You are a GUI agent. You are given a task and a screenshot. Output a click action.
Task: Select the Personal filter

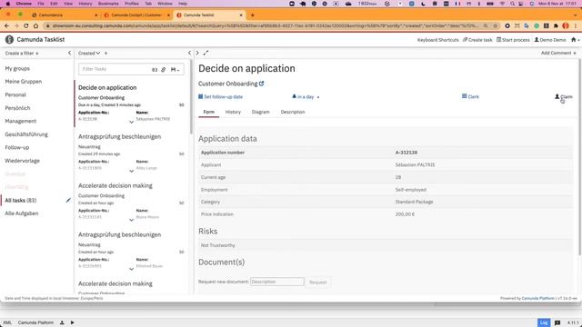pyautogui.click(x=15, y=94)
